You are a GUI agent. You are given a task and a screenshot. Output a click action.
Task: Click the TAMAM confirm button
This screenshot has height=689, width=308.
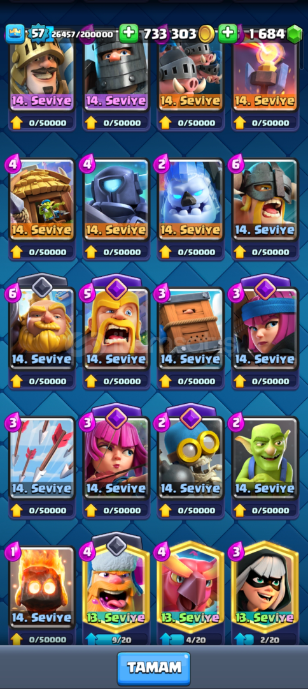(154, 669)
